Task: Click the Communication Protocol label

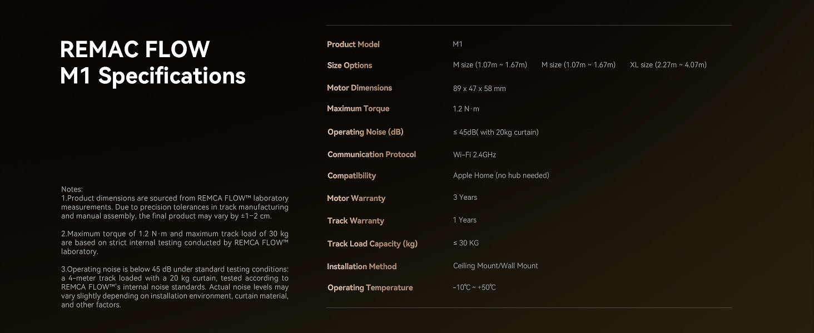Action: 371,154
